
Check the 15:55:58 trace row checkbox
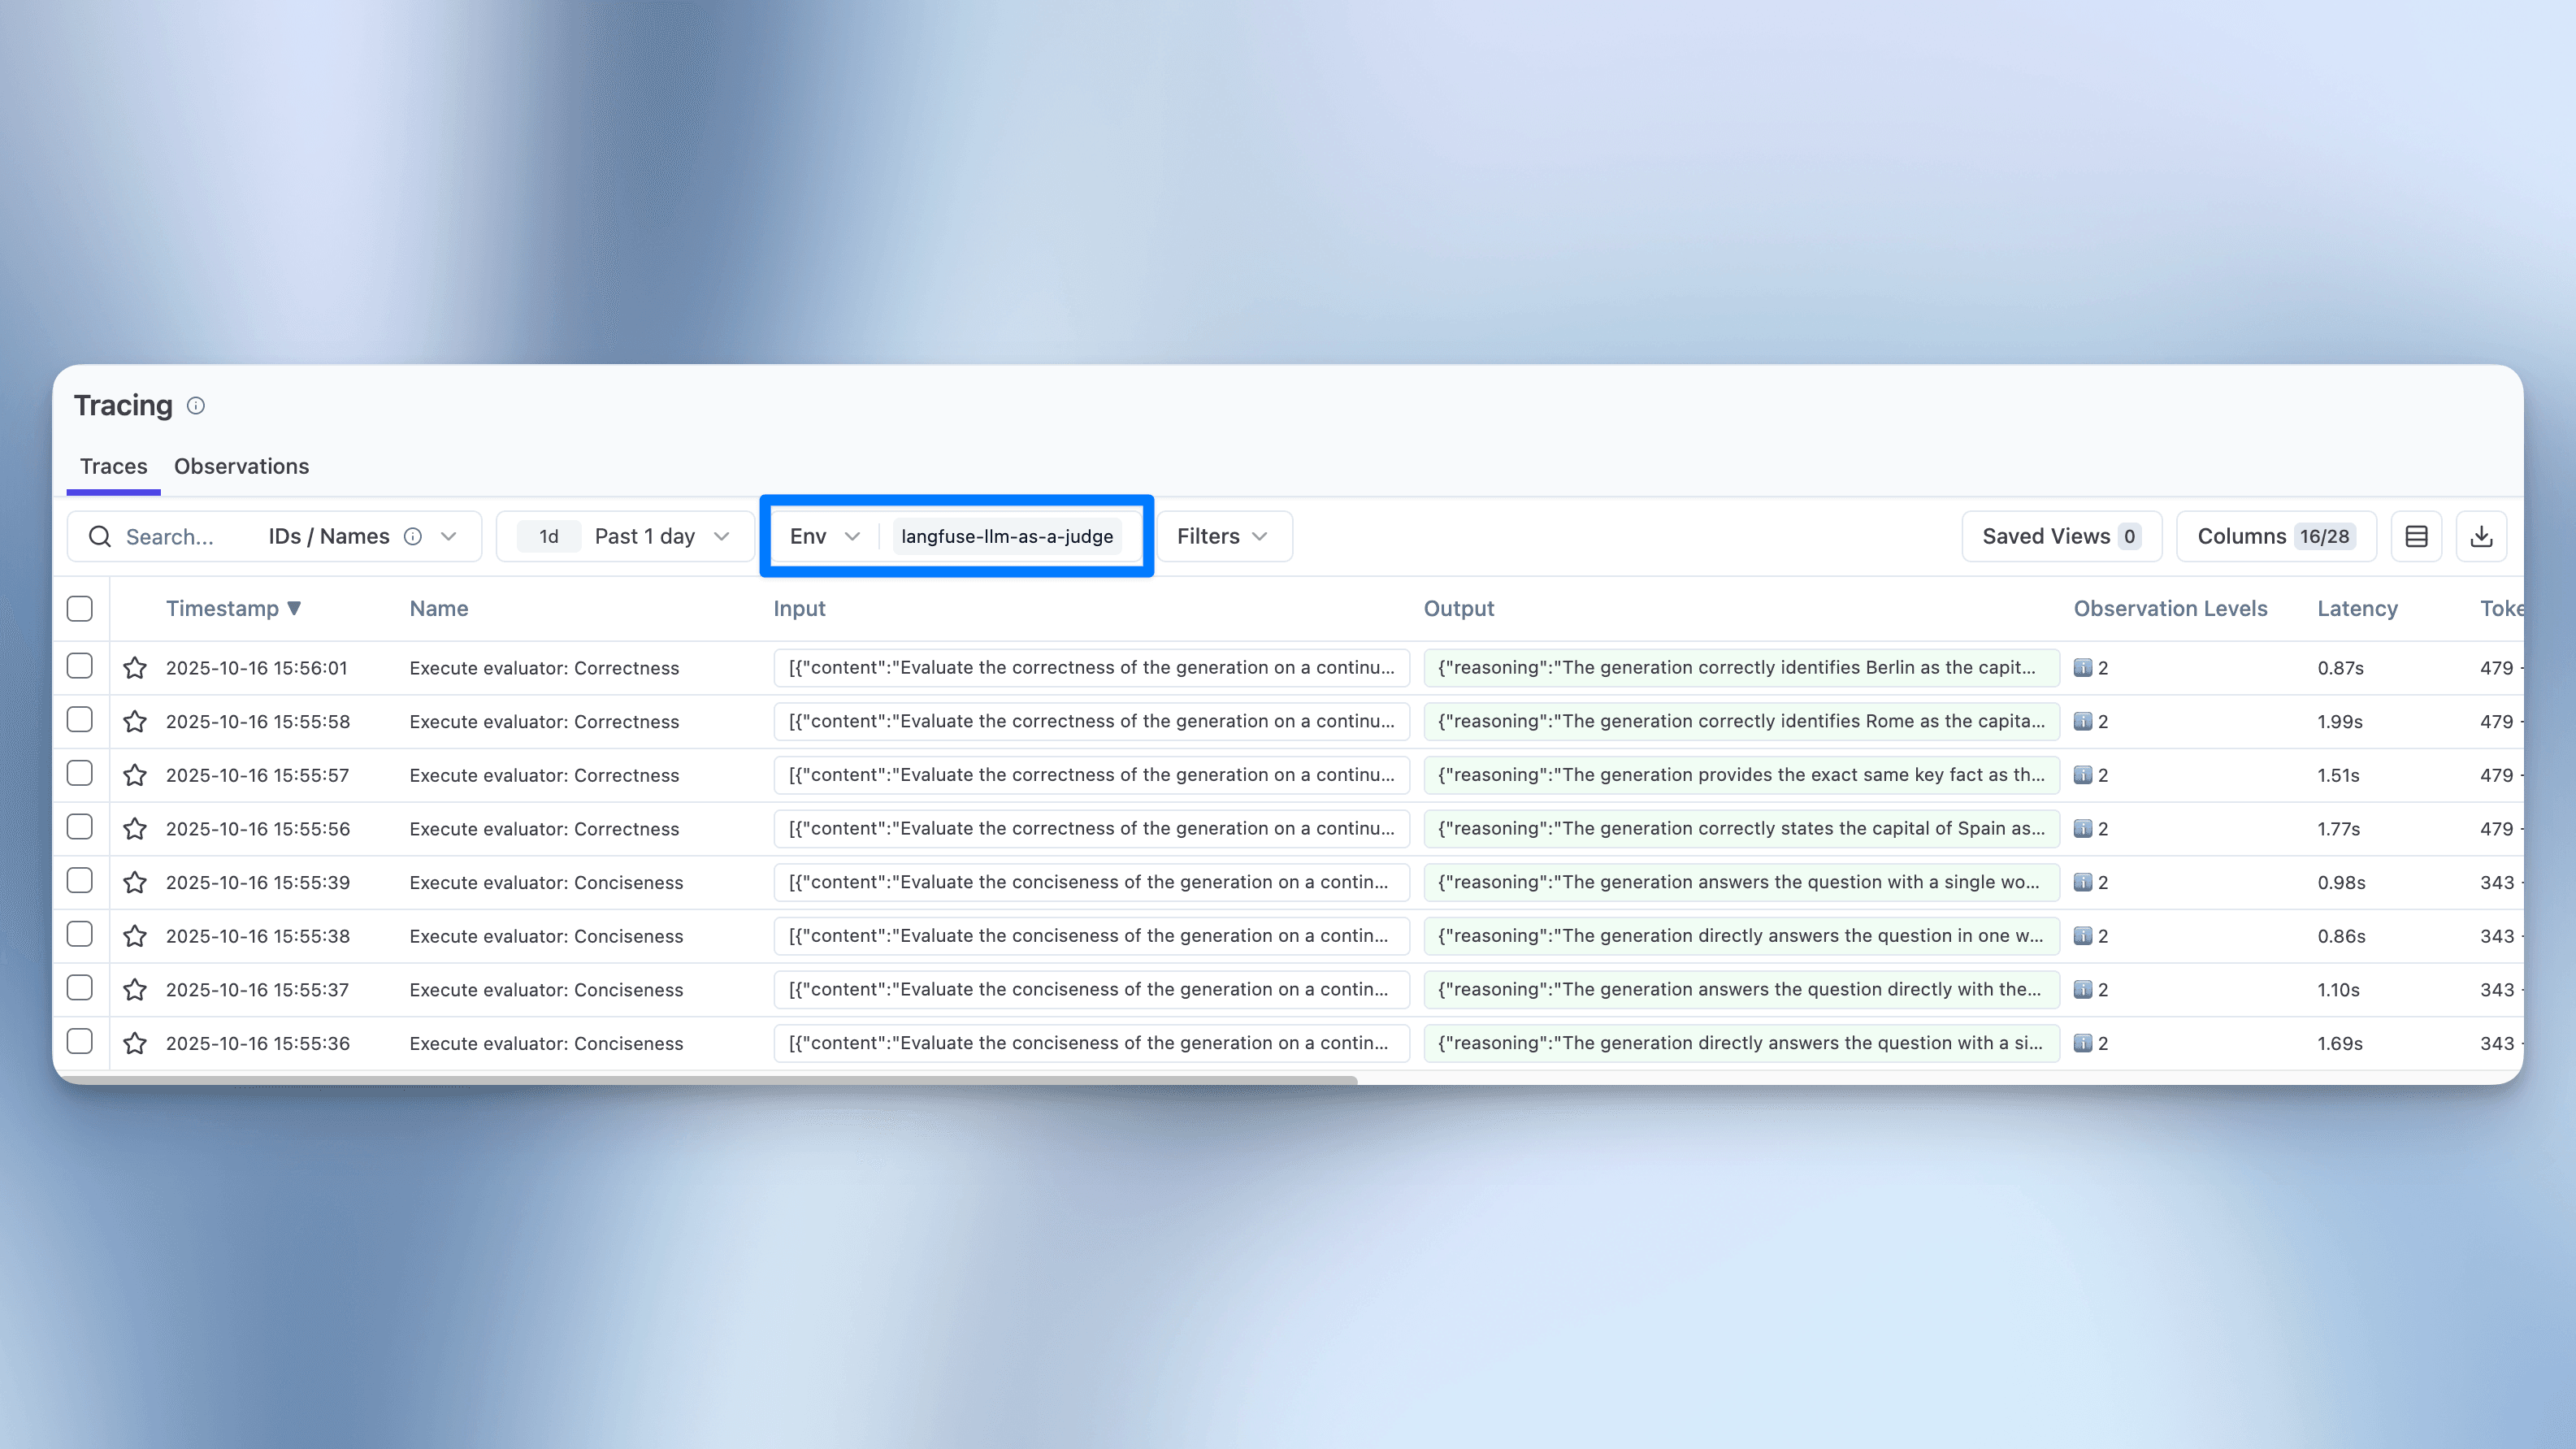coord(80,720)
